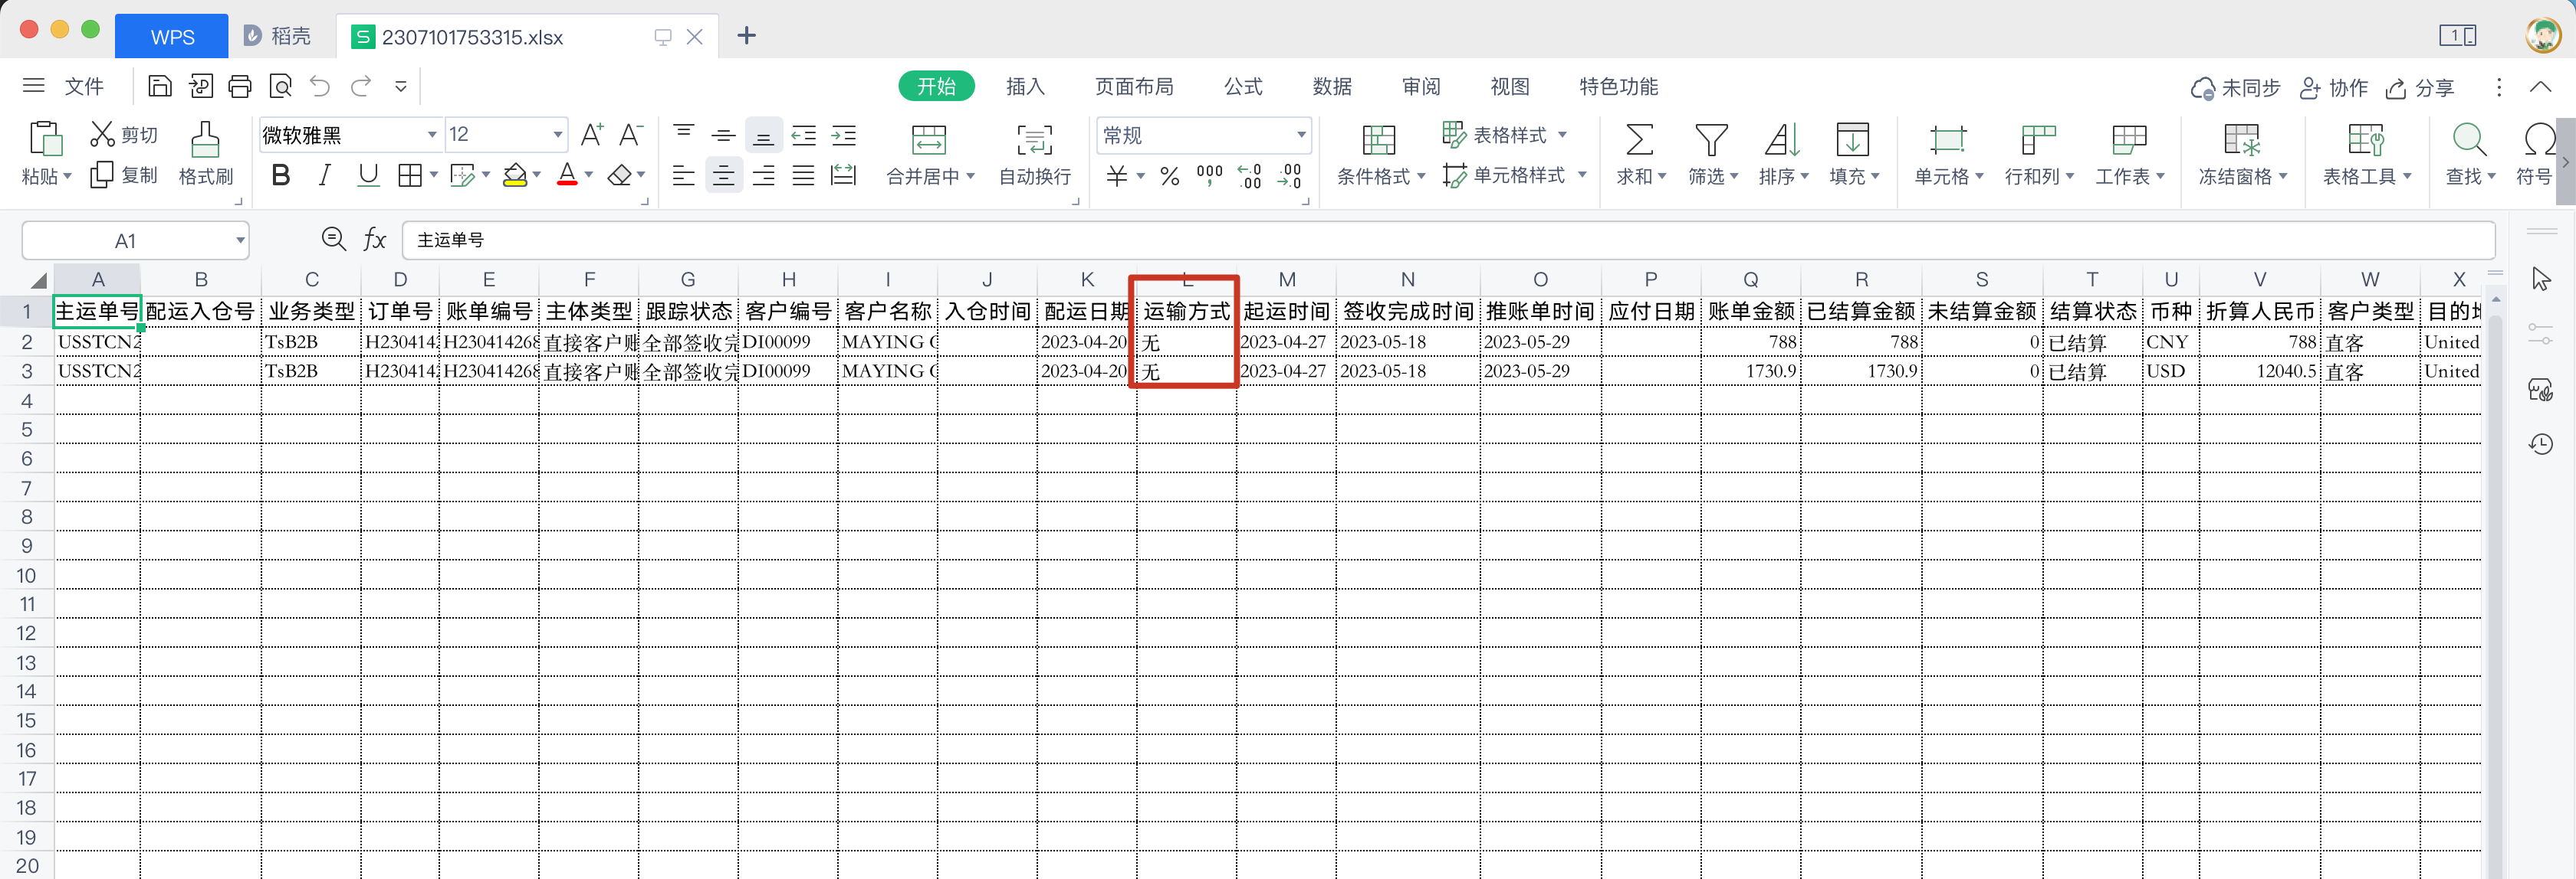Click the Conditional Formatting (条件格式) icon

click(x=1378, y=141)
